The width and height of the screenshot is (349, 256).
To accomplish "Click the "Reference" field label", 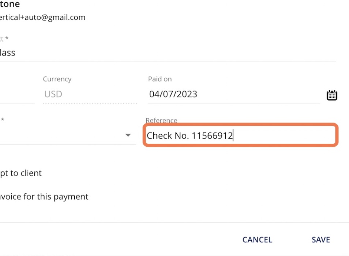I will pyautogui.click(x=161, y=120).
